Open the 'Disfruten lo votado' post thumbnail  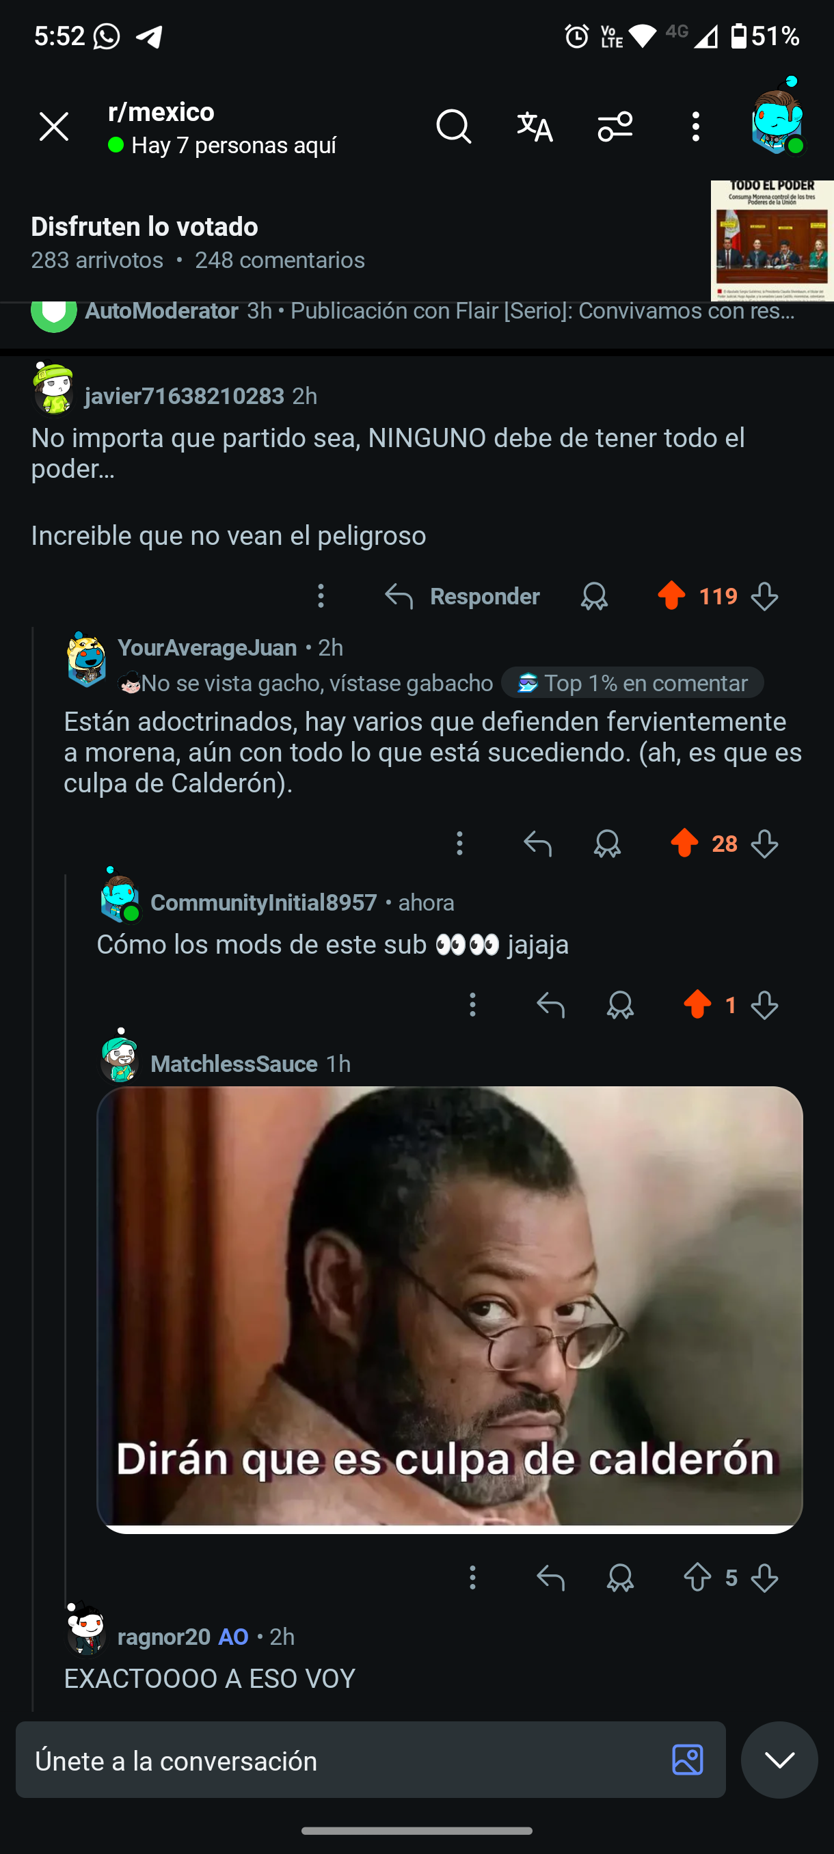pos(772,241)
